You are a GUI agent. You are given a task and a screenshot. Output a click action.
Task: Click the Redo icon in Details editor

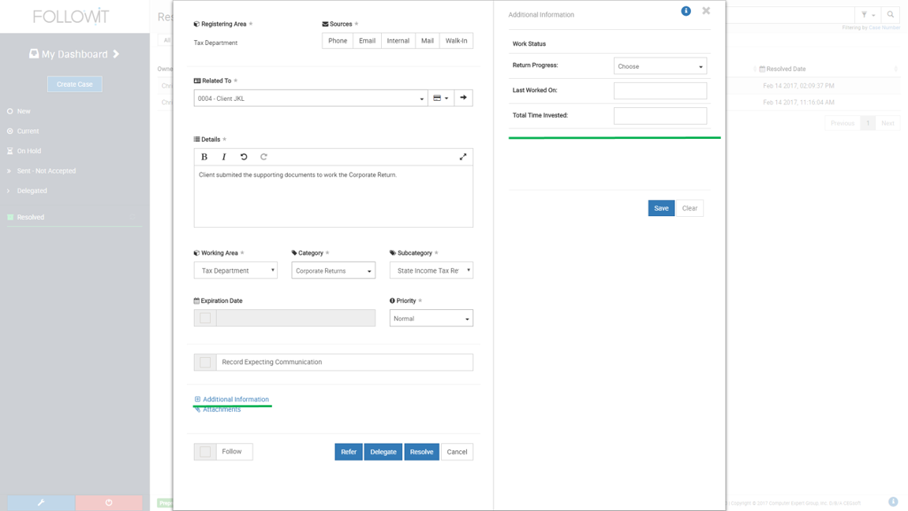tap(263, 157)
